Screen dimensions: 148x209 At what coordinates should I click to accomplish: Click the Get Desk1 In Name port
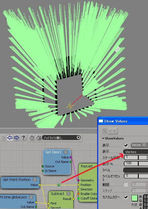pos(43,171)
